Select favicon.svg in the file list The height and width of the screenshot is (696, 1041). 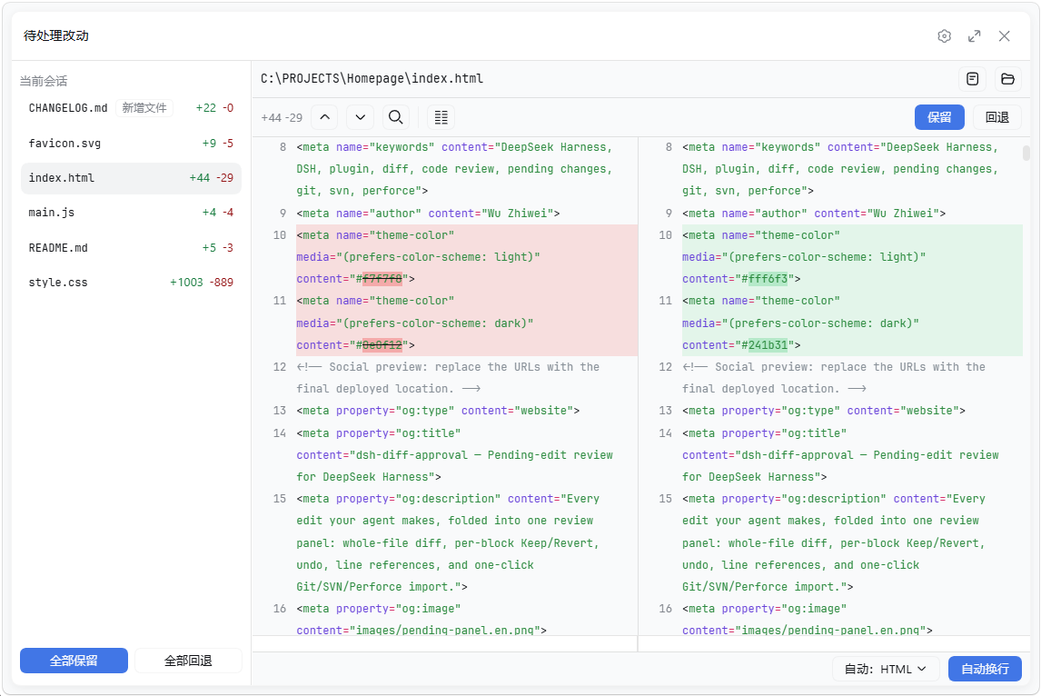tap(132, 144)
